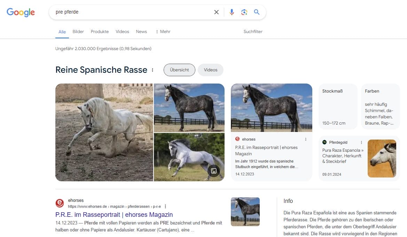
Task: Click the Google logo to go home
Action: point(21,12)
